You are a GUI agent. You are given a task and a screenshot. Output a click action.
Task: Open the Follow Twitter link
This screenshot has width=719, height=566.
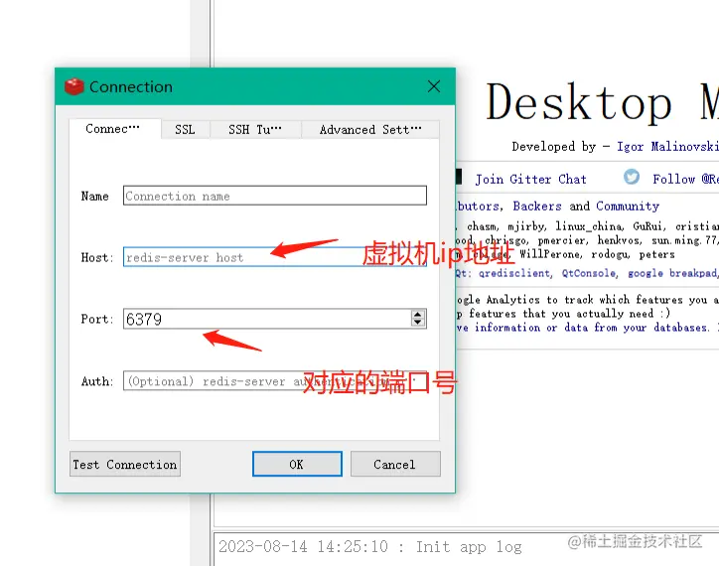click(x=685, y=179)
